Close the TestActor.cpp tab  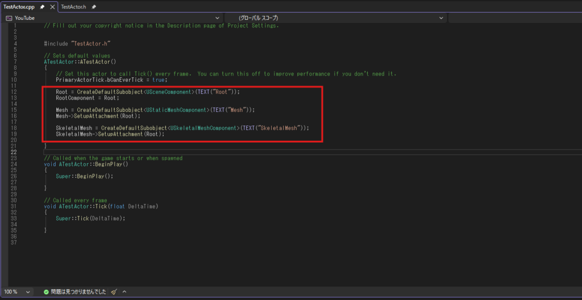click(x=52, y=7)
